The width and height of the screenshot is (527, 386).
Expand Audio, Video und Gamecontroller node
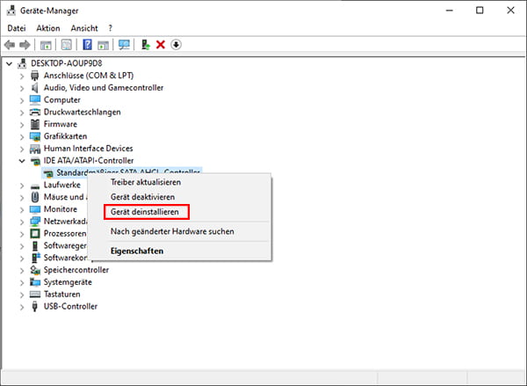tap(22, 88)
